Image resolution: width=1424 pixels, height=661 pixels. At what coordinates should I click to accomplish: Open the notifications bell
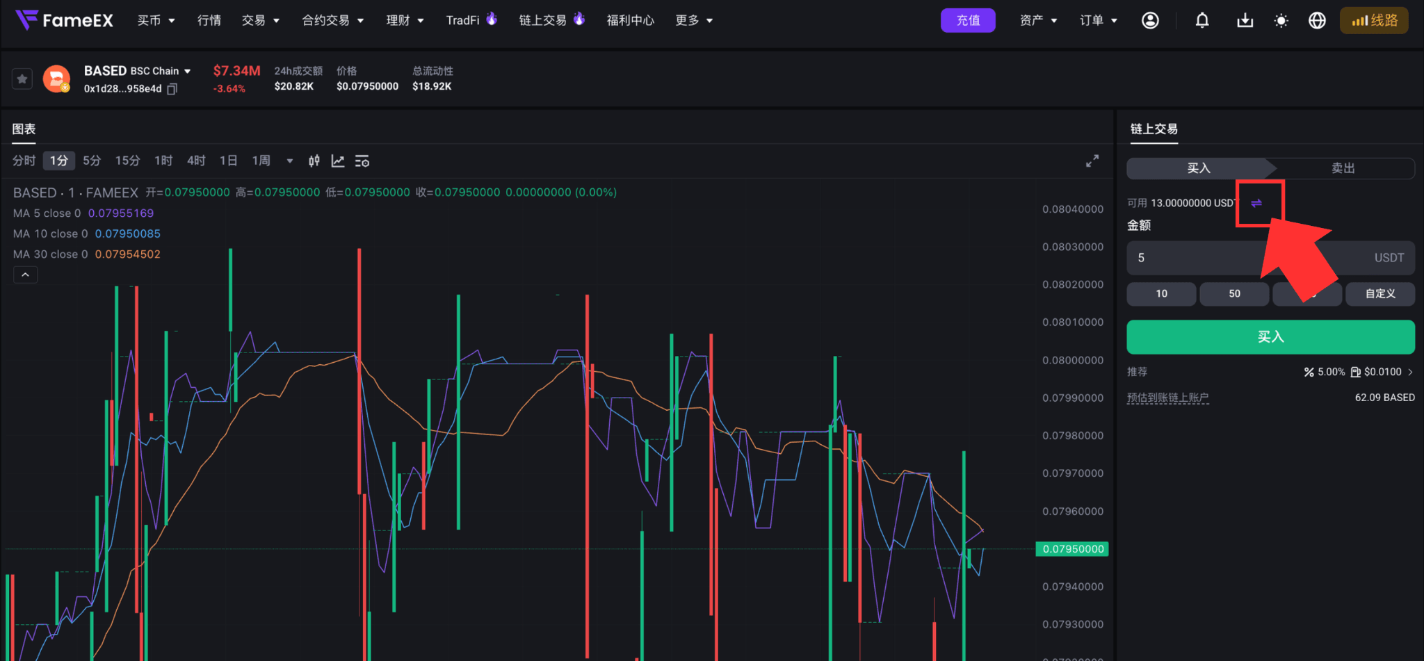(1202, 20)
